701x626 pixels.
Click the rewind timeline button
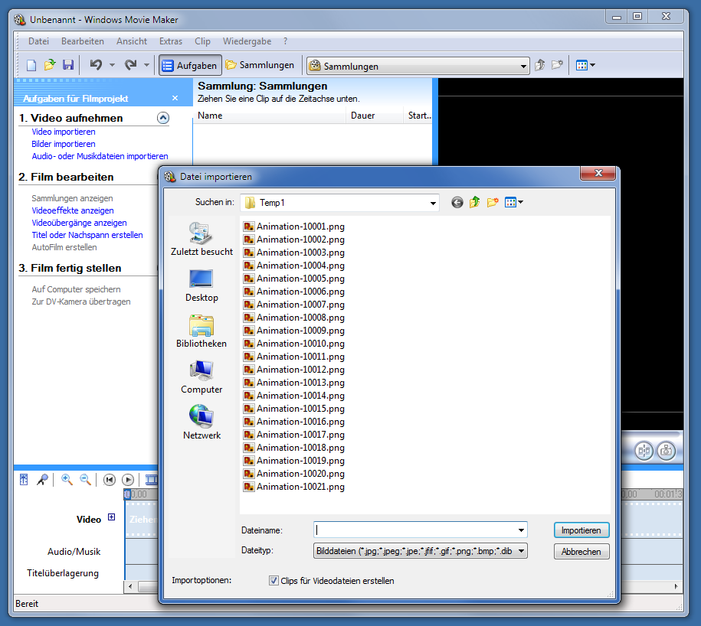tap(110, 480)
